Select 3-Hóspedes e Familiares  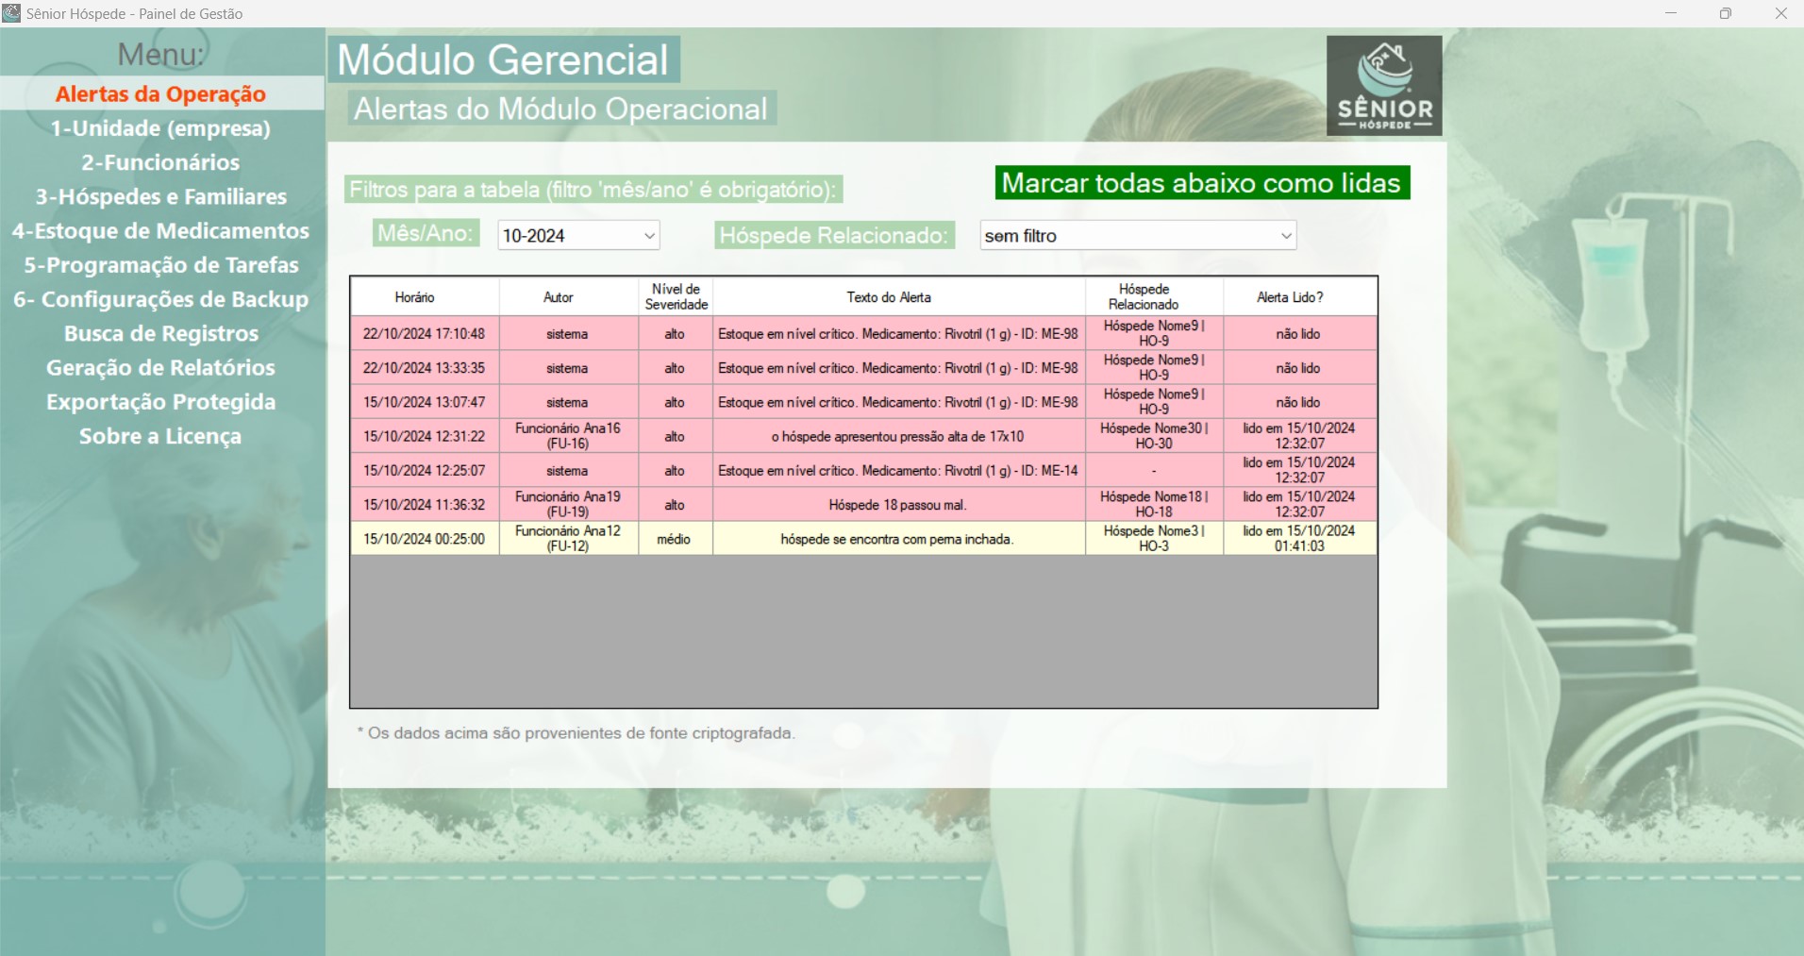pyautogui.click(x=161, y=196)
